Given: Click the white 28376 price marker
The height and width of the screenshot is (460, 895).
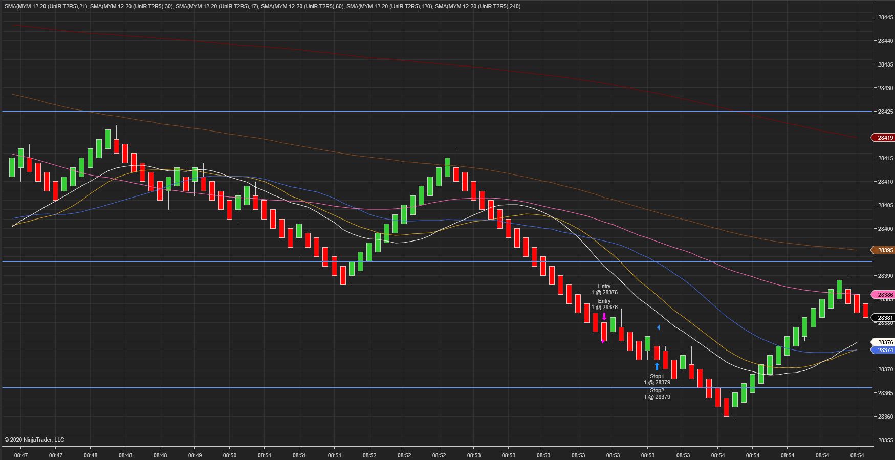Looking at the screenshot, I should [882, 342].
